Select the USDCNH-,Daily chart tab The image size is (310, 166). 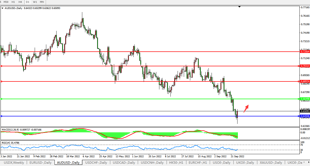point(152,163)
